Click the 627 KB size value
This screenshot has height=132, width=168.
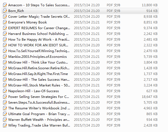coord(152,91)
